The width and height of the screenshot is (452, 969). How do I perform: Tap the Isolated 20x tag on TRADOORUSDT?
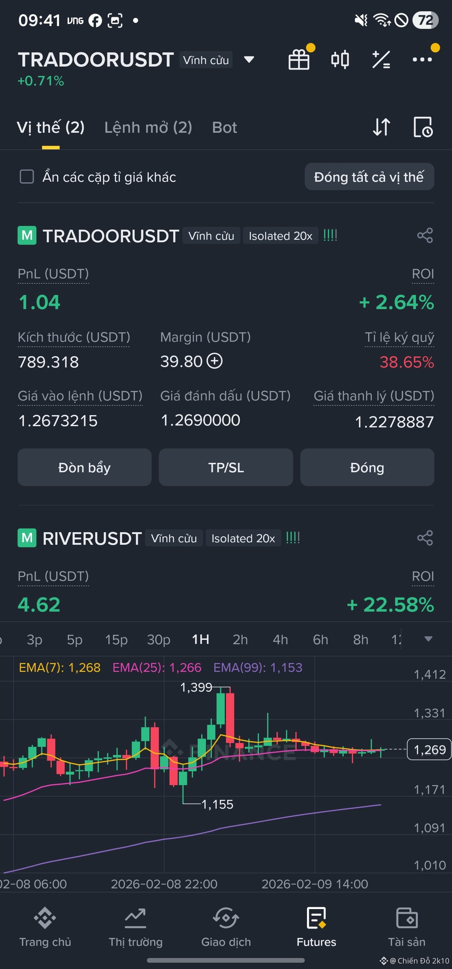[280, 236]
